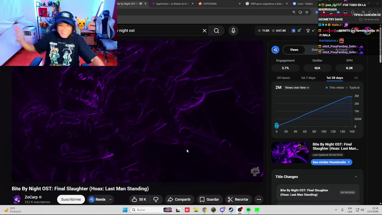This screenshot has width=382, height=215.
Task: Open the vidIQ list icon with blue dot
Action: click(x=299, y=30)
